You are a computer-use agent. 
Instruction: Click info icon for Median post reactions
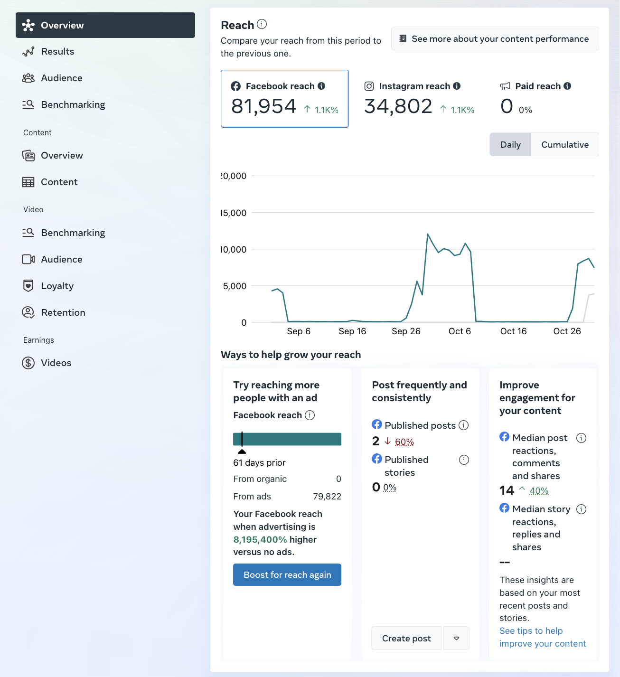[x=581, y=438]
